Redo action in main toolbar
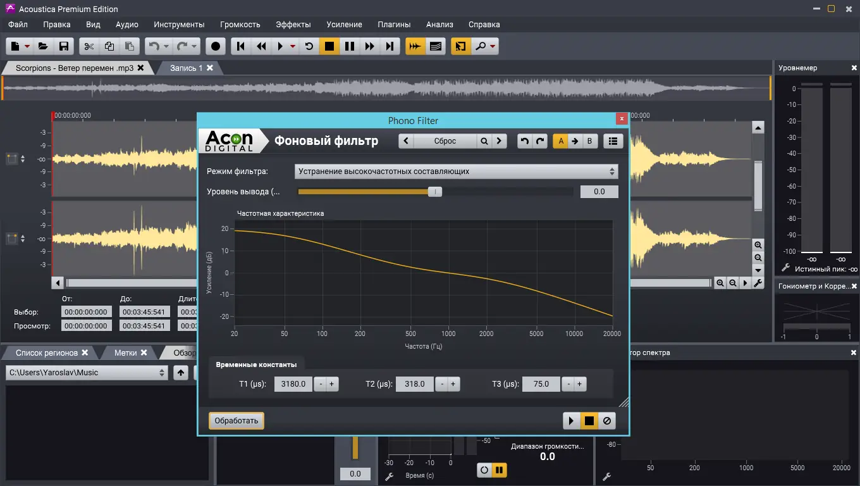The height and width of the screenshot is (486, 860). point(181,46)
